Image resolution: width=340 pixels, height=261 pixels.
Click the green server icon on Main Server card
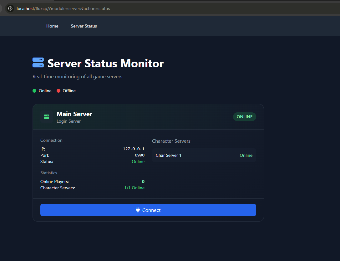tap(47, 117)
